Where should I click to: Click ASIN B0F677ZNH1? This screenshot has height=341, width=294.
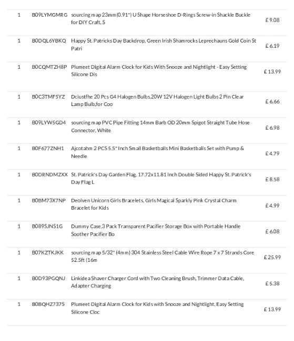point(48,148)
